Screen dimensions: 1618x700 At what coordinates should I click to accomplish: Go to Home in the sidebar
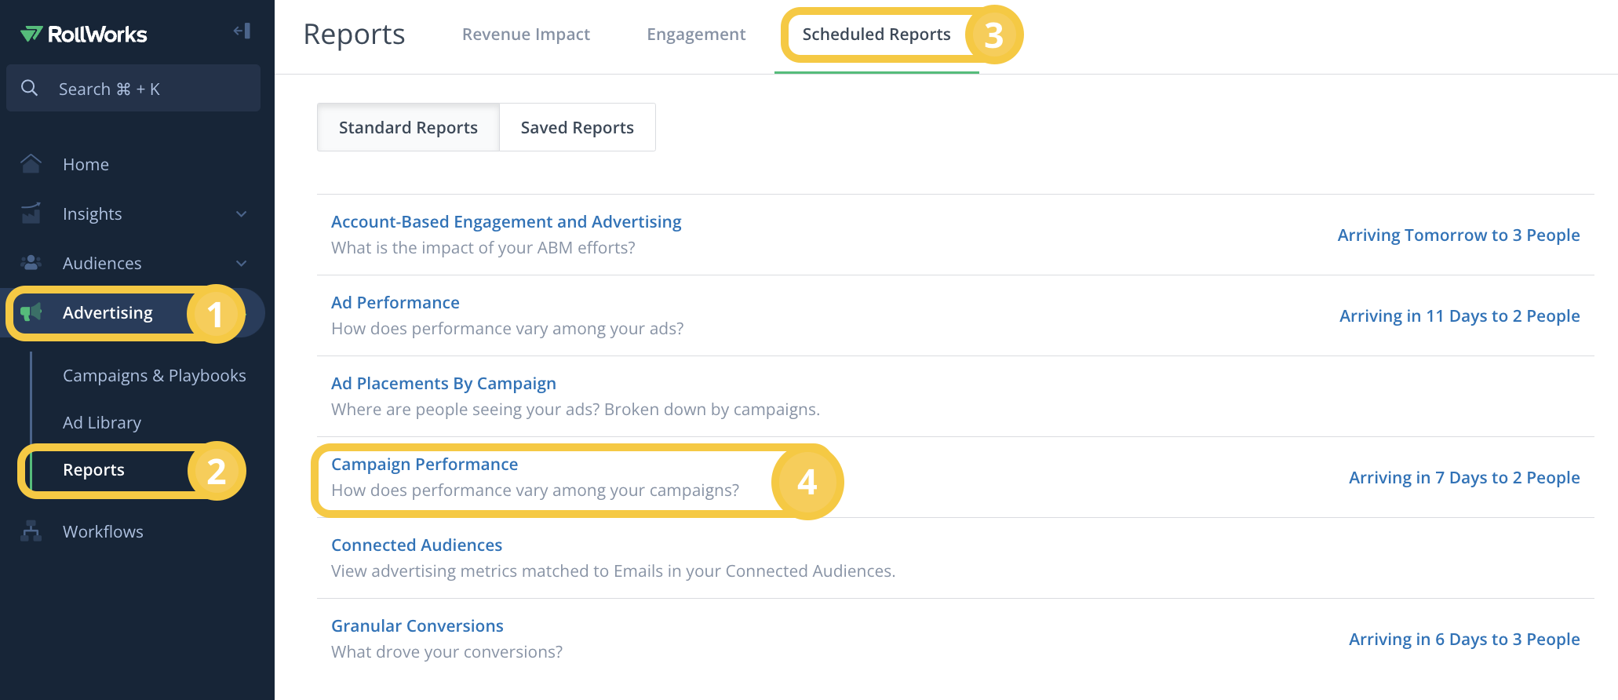[86, 164]
